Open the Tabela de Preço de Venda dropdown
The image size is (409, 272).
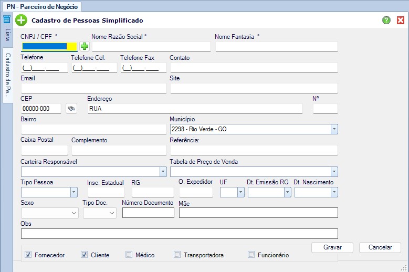coord(334,172)
